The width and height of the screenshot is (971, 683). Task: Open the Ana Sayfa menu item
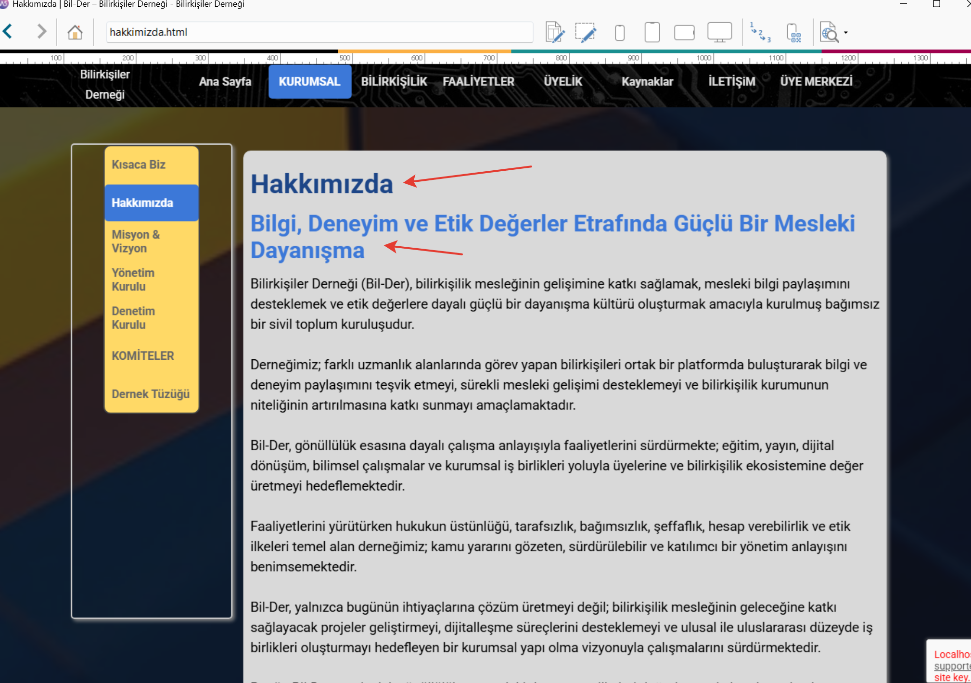[225, 81]
